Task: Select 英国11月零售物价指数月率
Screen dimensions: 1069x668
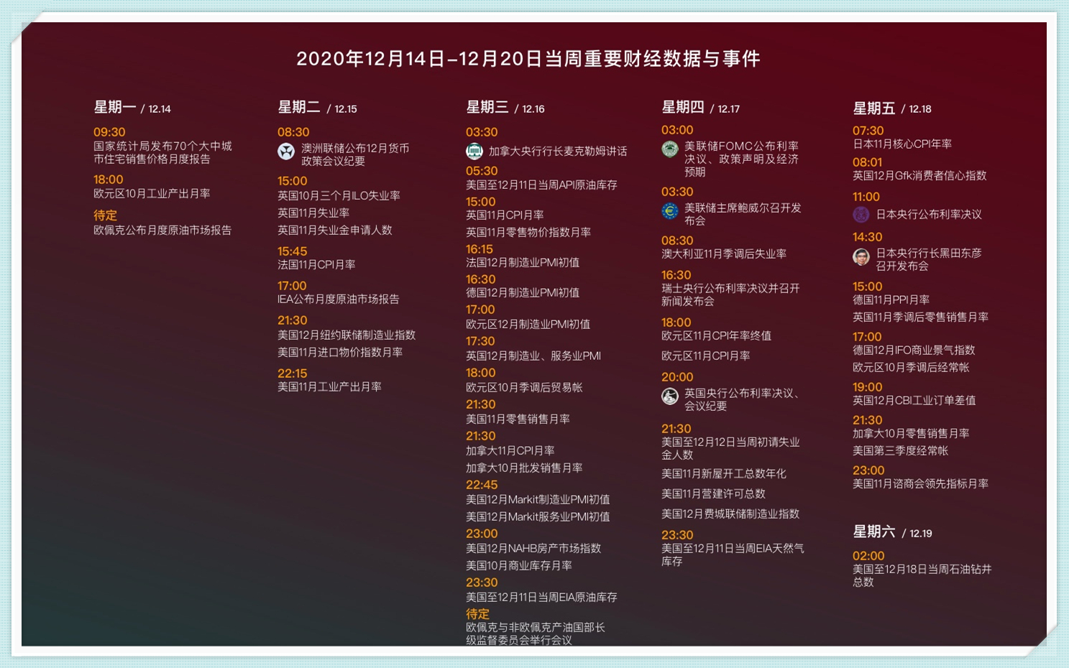Action: pos(528,232)
